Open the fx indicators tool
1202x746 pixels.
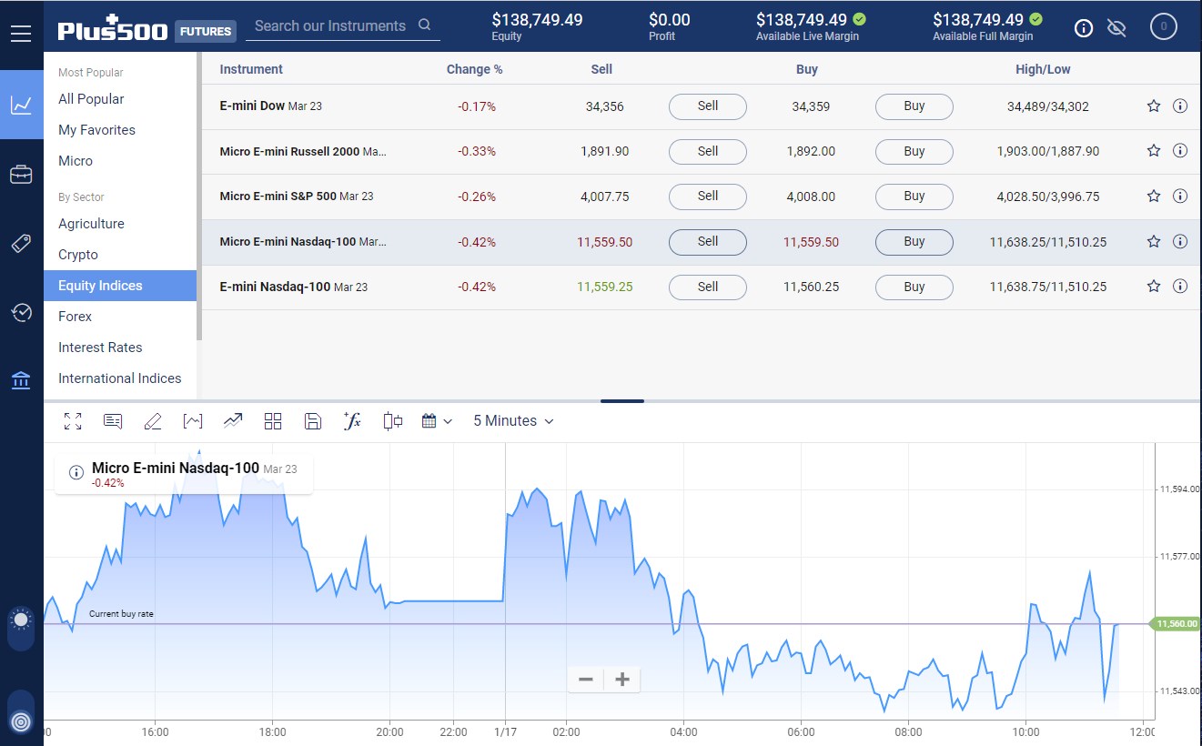352,421
